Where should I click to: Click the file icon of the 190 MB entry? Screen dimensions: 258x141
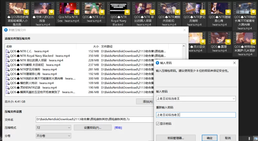(x=8, y=87)
